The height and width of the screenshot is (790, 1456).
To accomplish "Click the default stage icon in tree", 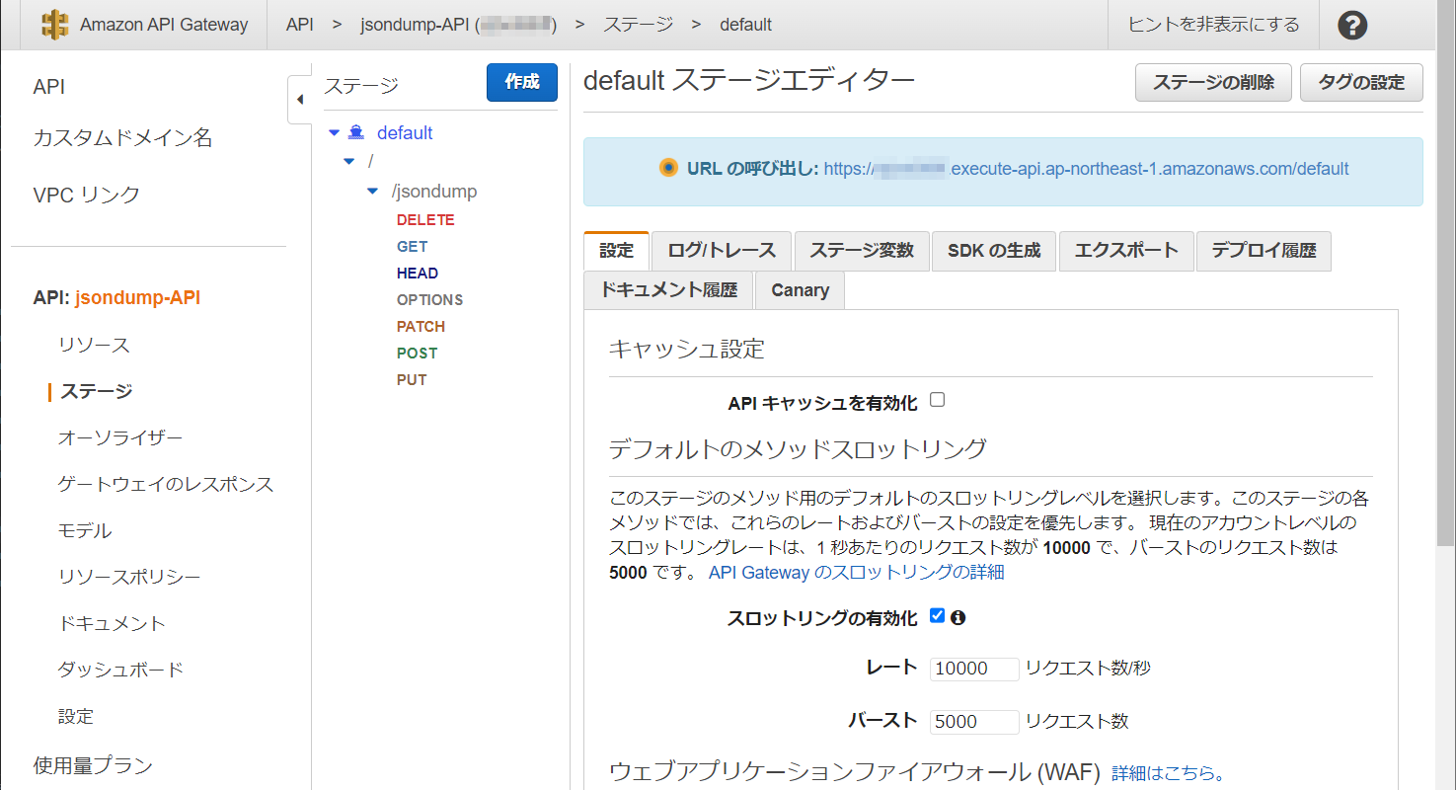I will 357,133.
